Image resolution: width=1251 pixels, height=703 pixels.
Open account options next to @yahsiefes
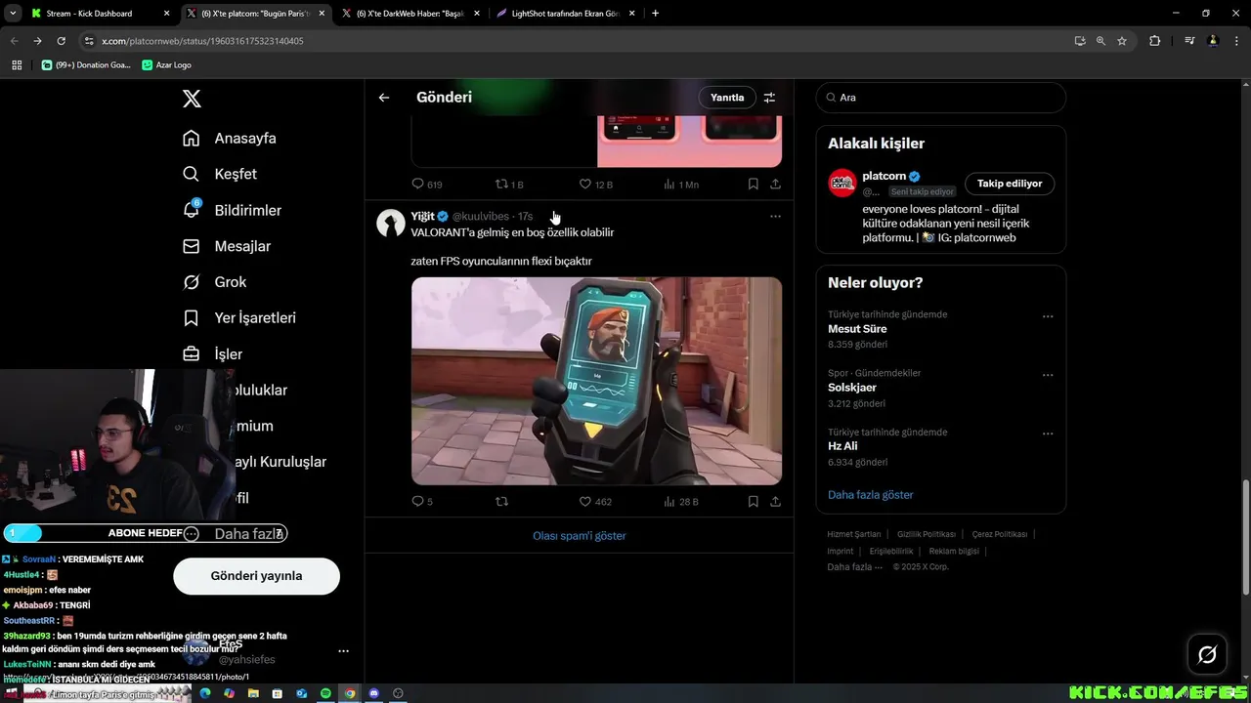(x=343, y=651)
